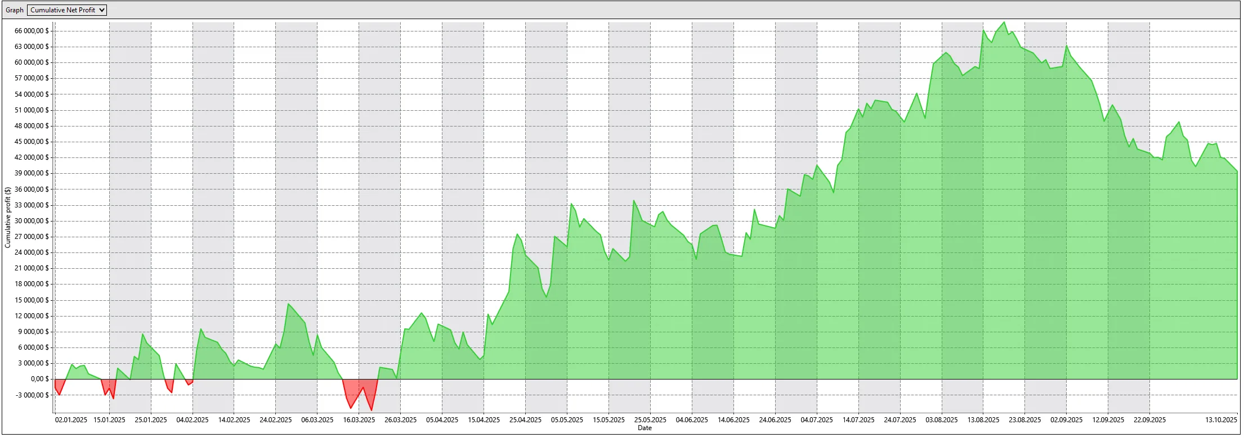This screenshot has width=1244, height=438.
Task: Click the 33 000,00 $ axis value
Action: click(x=32, y=205)
